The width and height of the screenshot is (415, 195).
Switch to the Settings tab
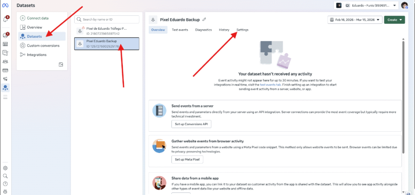click(x=242, y=30)
